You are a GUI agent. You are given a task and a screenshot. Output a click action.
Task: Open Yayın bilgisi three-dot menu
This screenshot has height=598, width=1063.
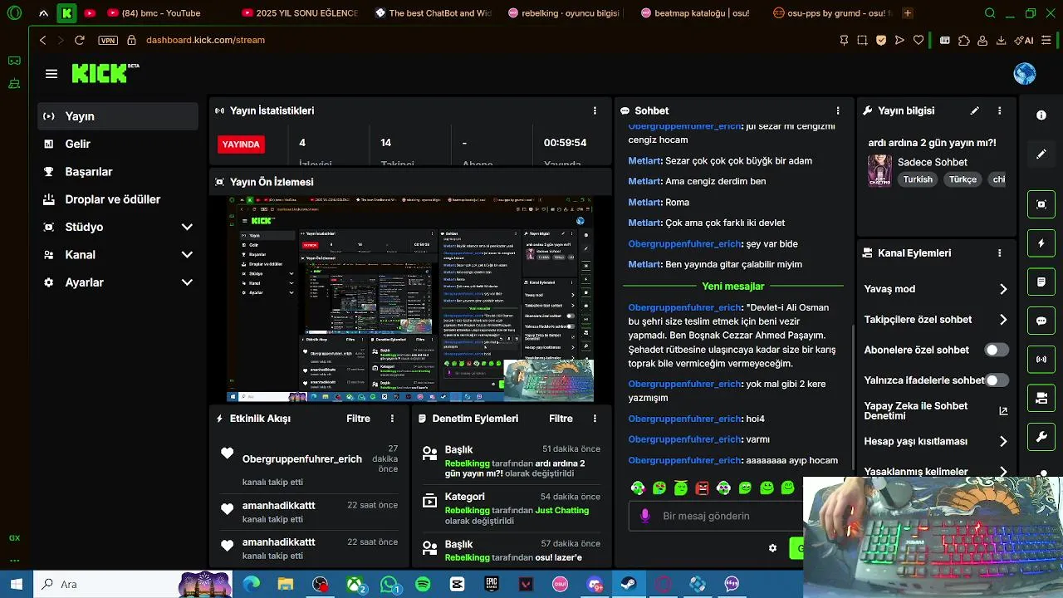point(1000,110)
